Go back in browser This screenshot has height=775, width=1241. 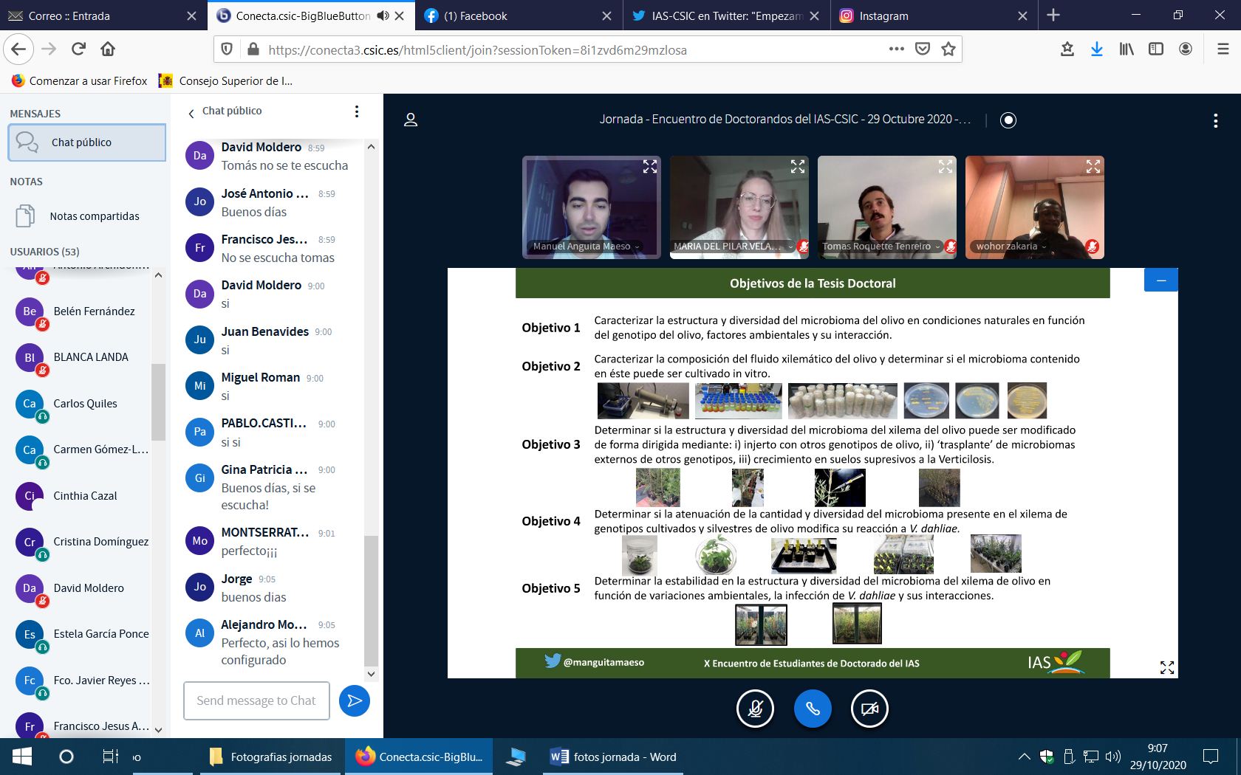coord(18,49)
